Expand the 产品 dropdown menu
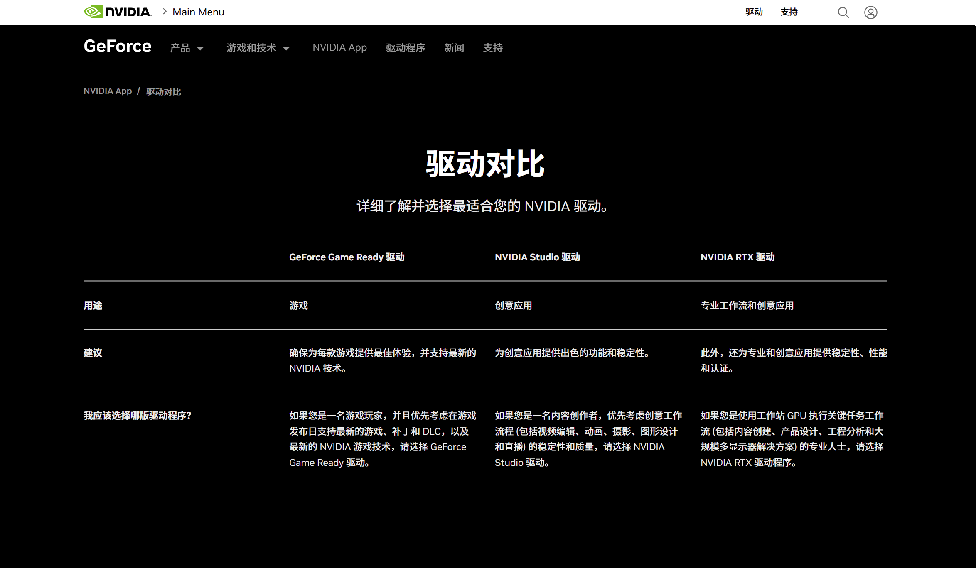This screenshot has width=976, height=568. (187, 48)
